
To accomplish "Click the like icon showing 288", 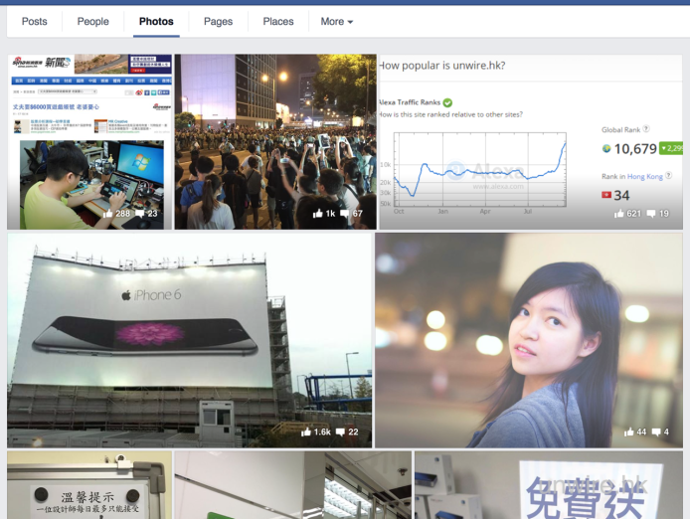I will [107, 214].
